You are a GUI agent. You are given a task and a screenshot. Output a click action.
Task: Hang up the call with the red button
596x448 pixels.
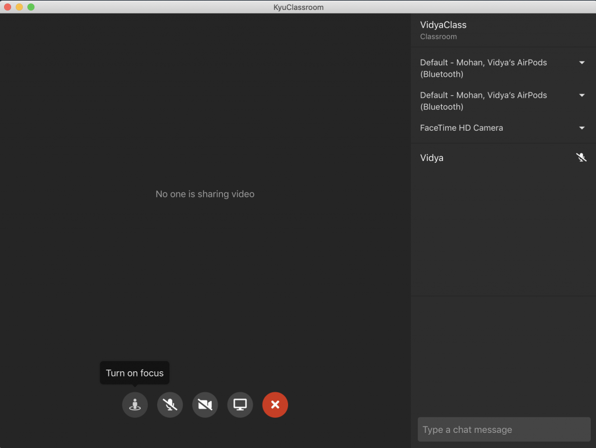(x=275, y=405)
